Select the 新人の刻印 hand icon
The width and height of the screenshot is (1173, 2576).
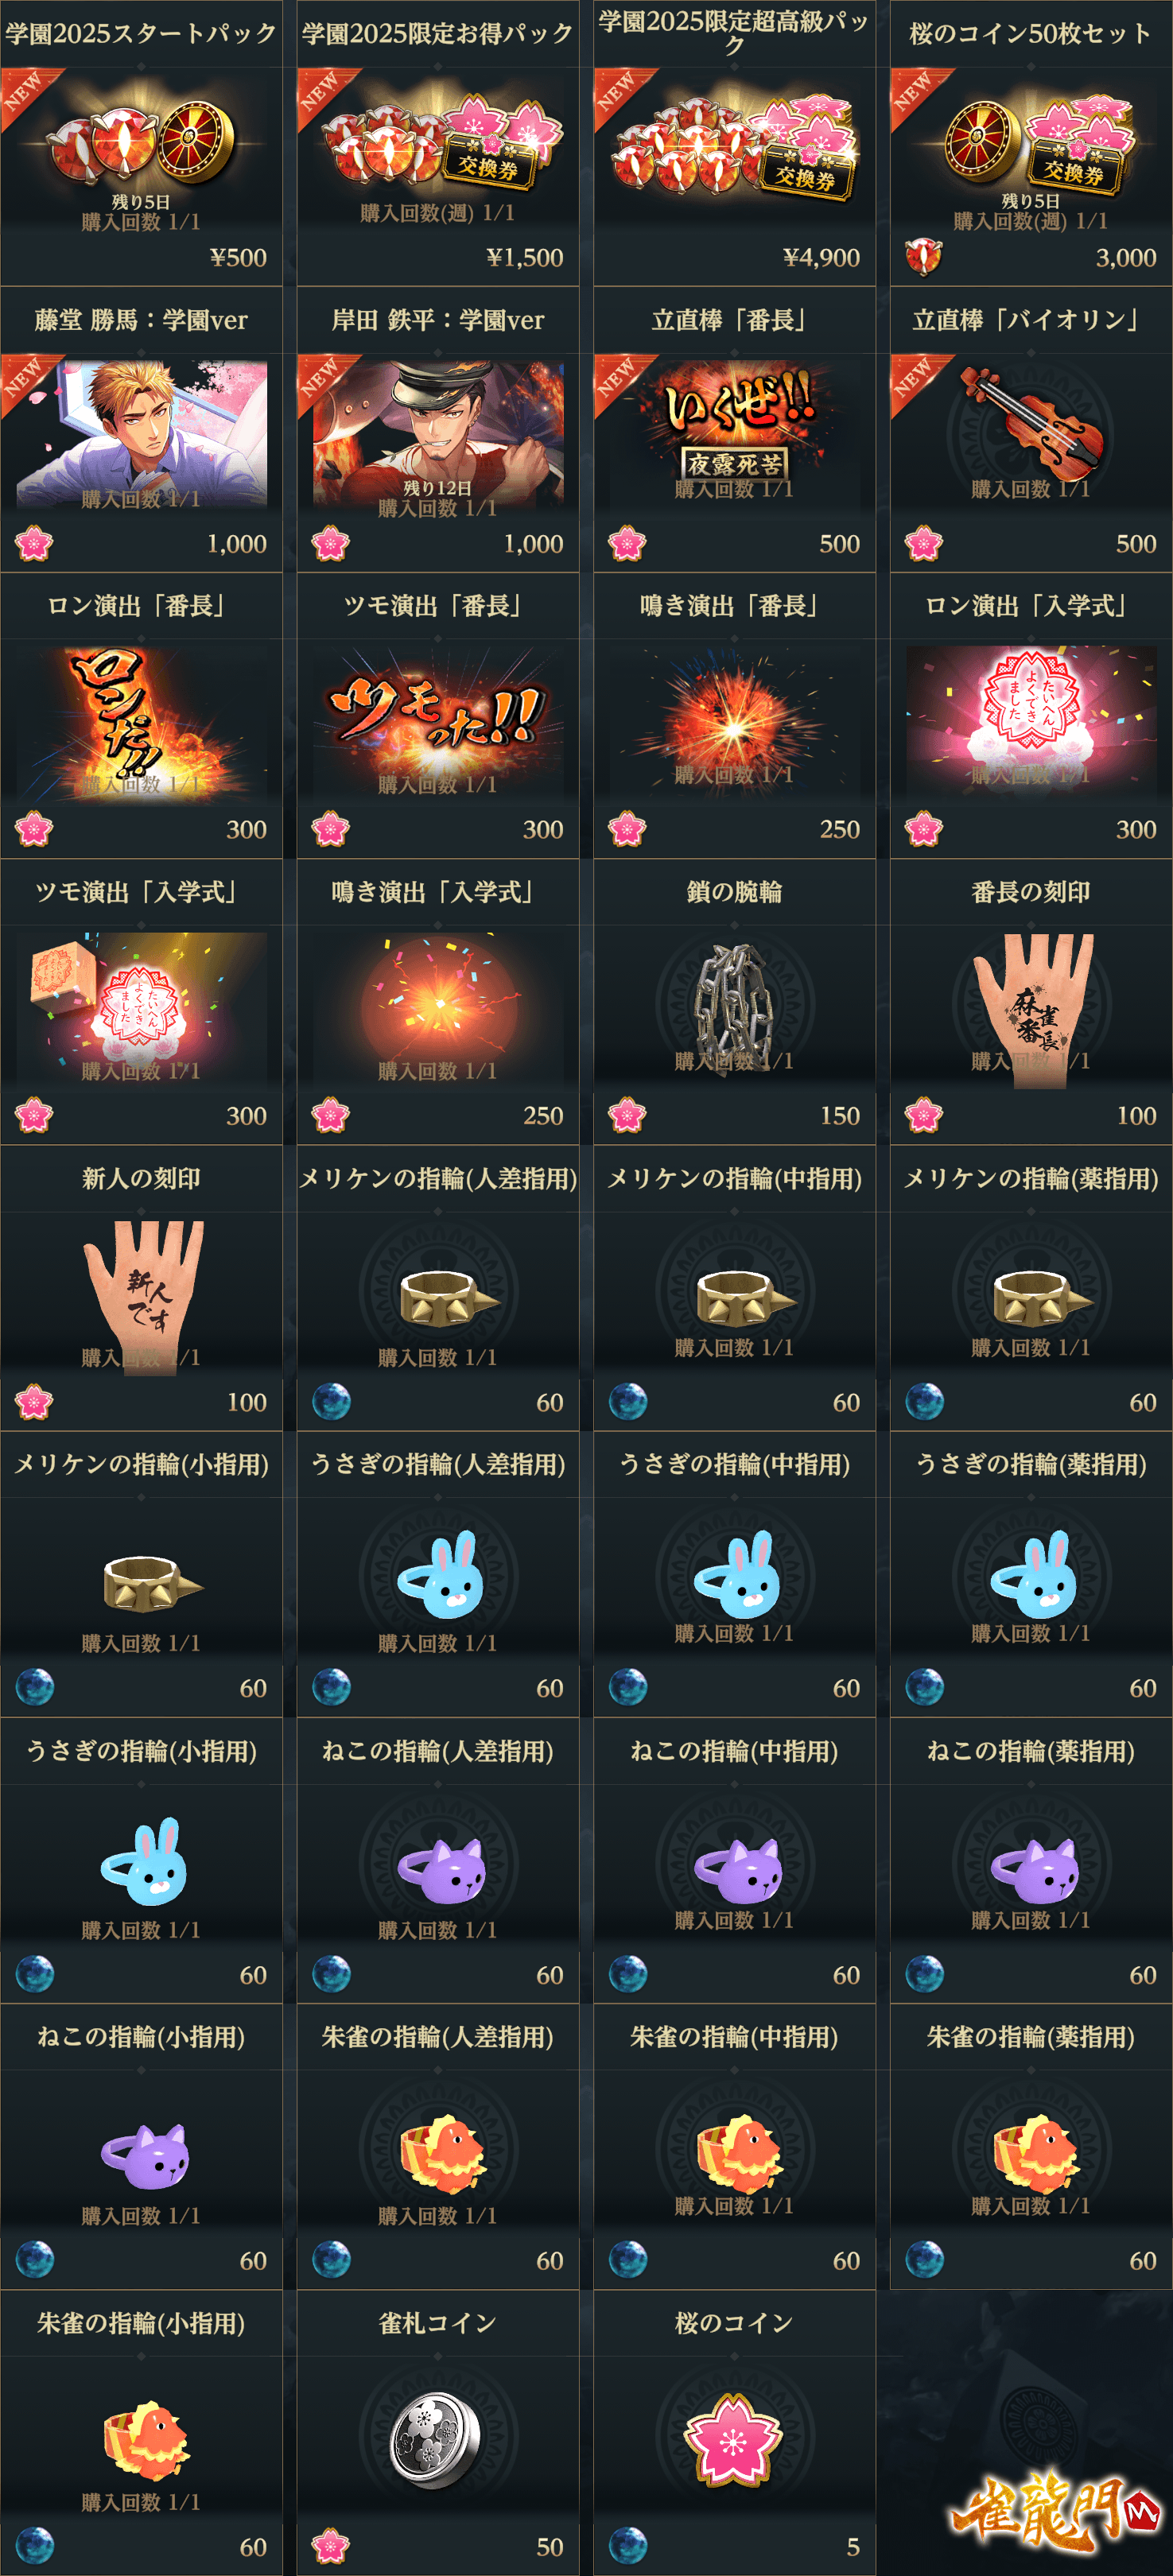click(x=144, y=1296)
